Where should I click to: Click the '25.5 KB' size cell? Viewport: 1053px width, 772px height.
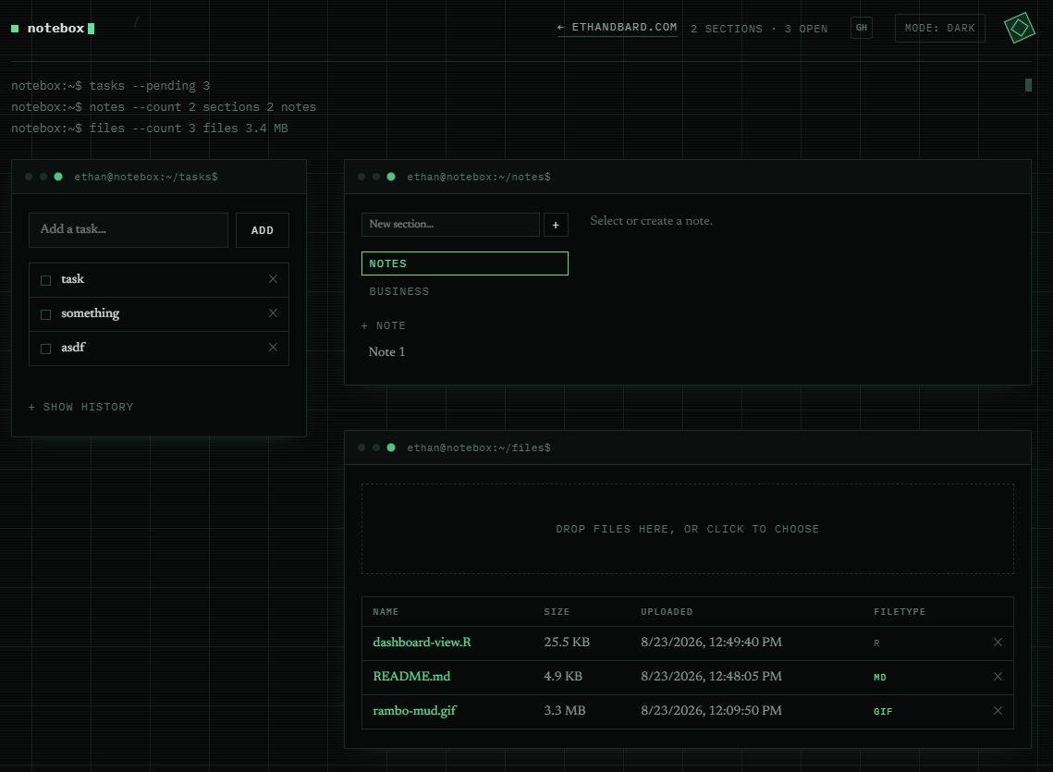567,643
